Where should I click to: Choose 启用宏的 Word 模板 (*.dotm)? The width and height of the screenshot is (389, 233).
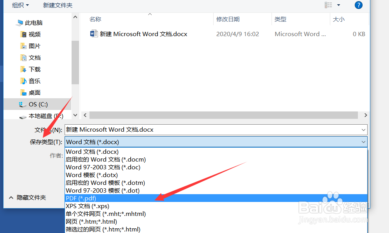point(216,183)
